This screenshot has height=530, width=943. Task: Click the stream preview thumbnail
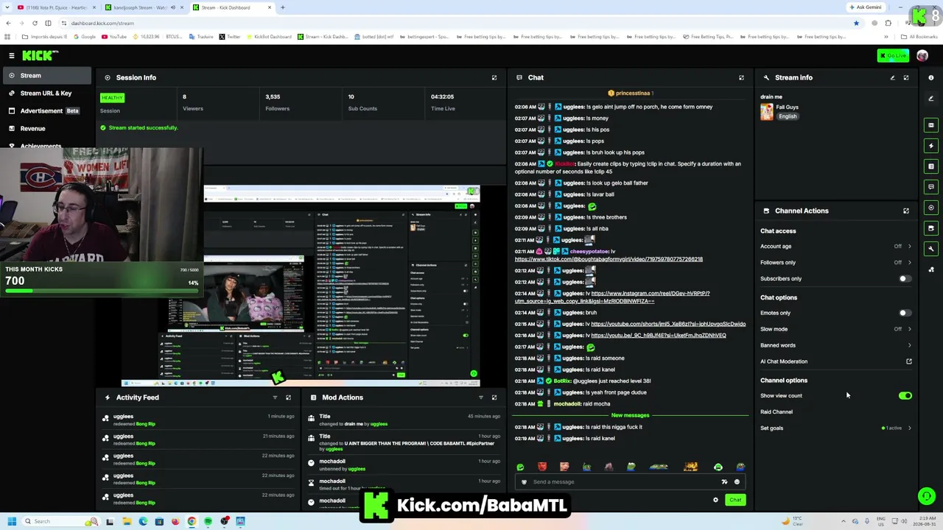pos(301,286)
